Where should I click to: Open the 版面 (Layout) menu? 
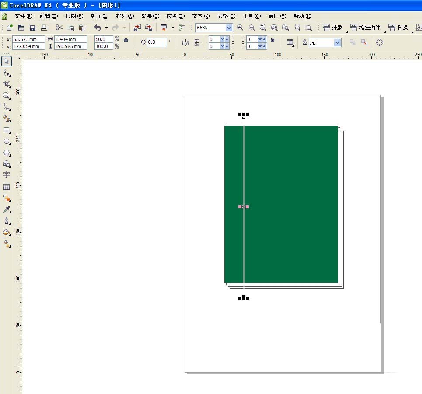tap(100, 16)
